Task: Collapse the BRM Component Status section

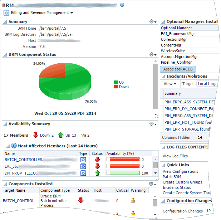Action: pyautogui.click(x=5, y=55)
